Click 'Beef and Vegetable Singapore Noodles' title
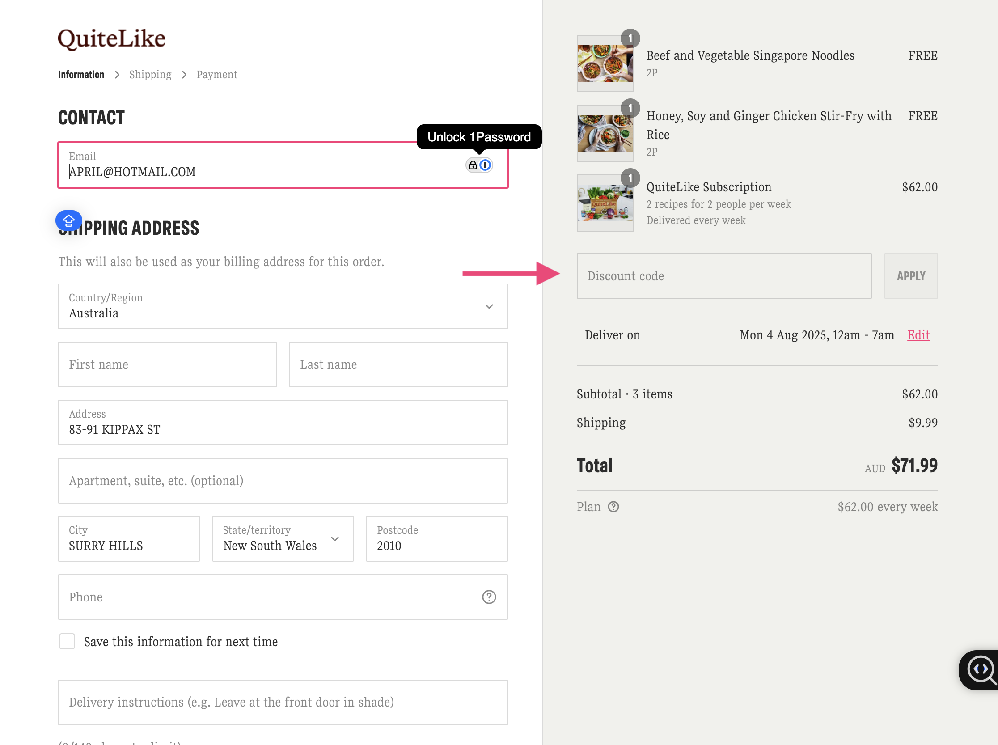This screenshot has width=998, height=745. [750, 55]
